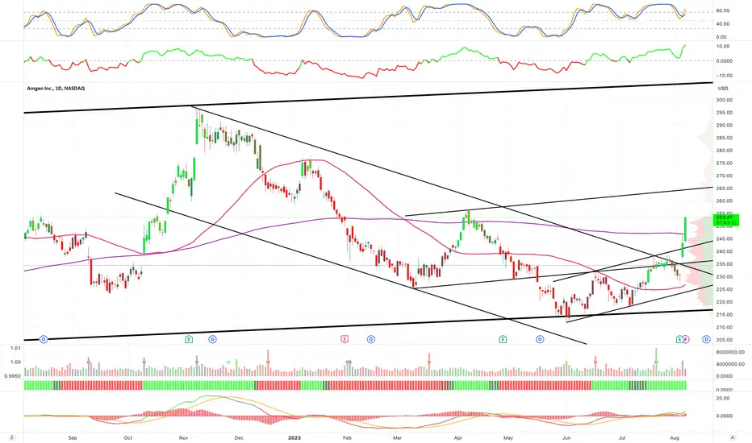This screenshot has width=752, height=443.
Task: Click the Apr label on time axis
Action: 458,437
